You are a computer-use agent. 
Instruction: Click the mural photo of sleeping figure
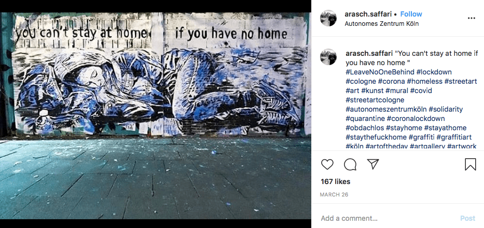click(x=156, y=116)
